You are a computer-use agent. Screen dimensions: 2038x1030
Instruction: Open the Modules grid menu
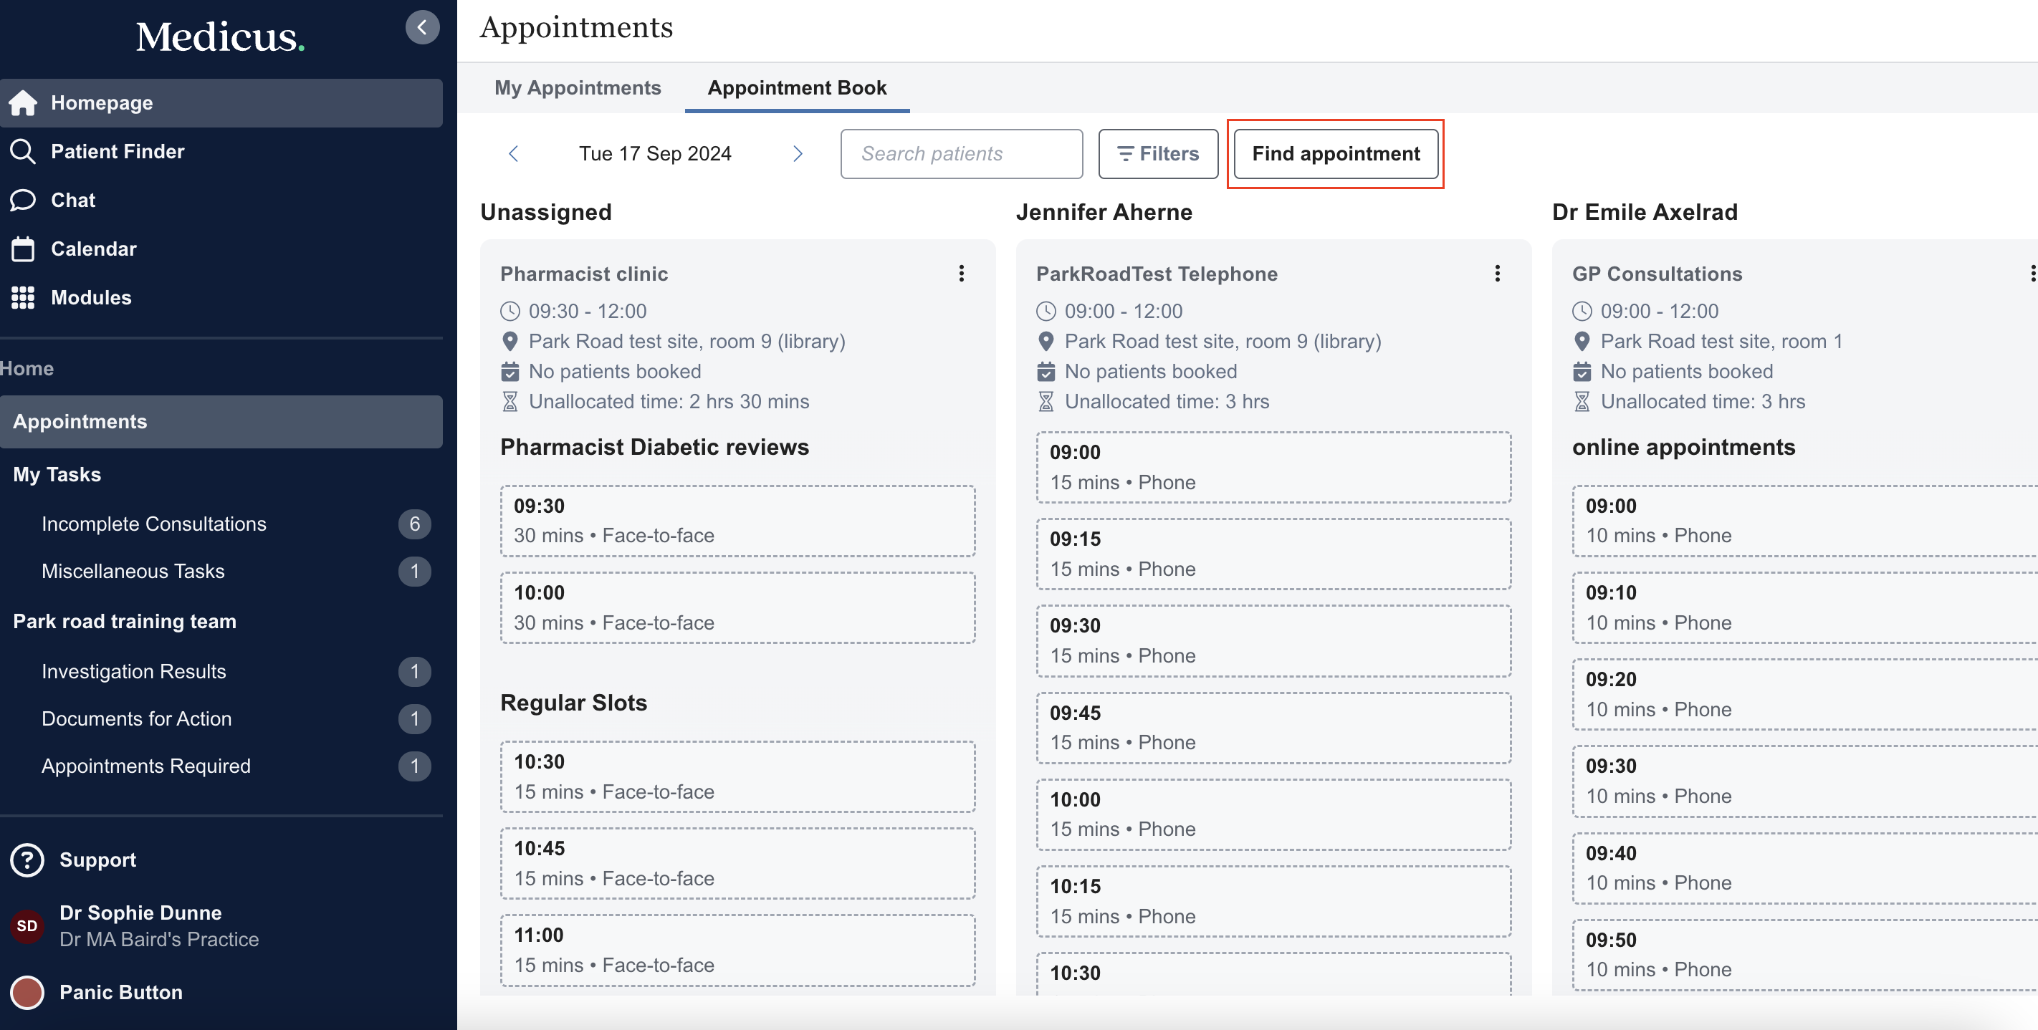90,297
